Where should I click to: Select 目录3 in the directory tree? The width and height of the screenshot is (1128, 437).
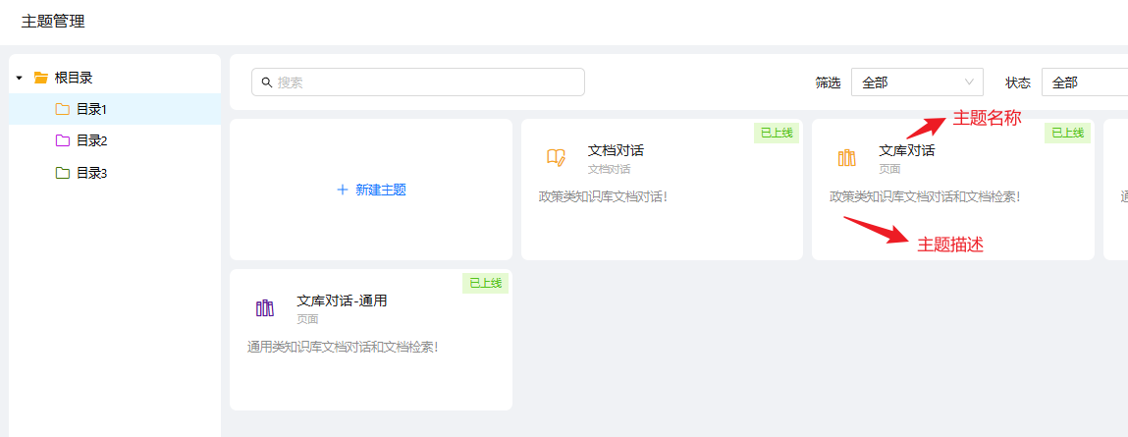point(91,173)
